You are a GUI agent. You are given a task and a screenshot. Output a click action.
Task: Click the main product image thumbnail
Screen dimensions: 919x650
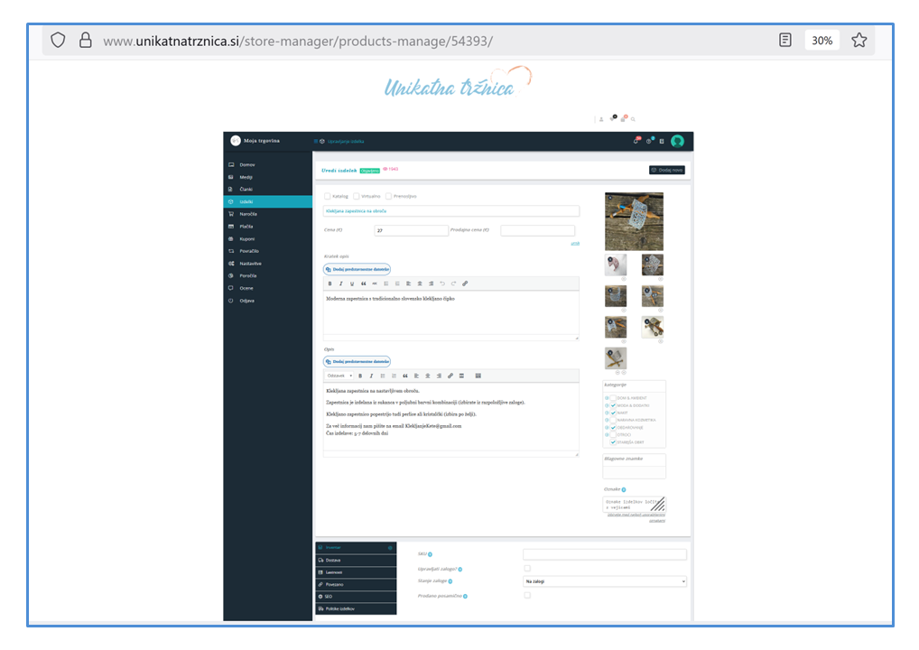point(634,221)
